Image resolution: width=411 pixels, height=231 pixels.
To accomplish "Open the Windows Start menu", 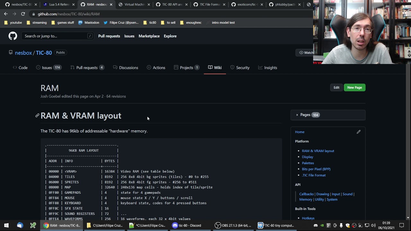I will 6,225.
